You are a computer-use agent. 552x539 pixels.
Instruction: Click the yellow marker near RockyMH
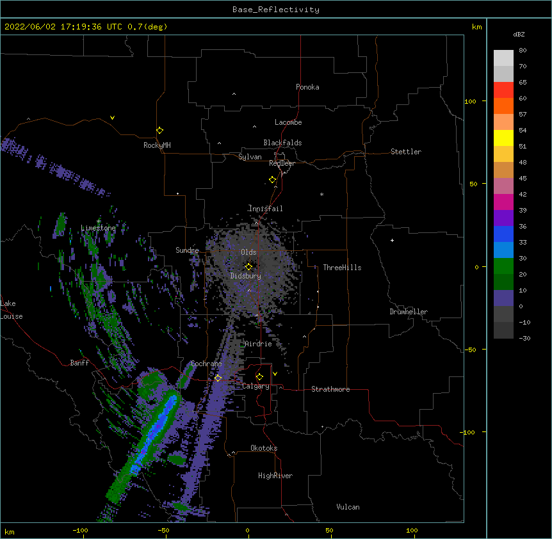(x=159, y=131)
